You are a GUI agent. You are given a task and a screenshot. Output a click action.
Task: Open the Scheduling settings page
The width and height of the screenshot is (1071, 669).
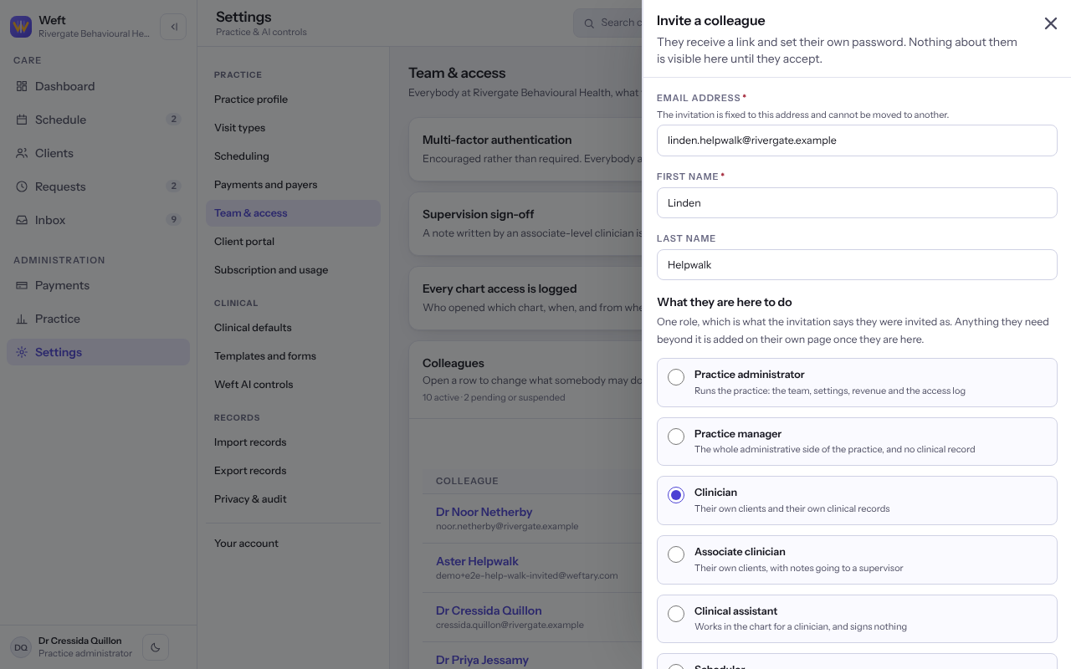point(293,156)
